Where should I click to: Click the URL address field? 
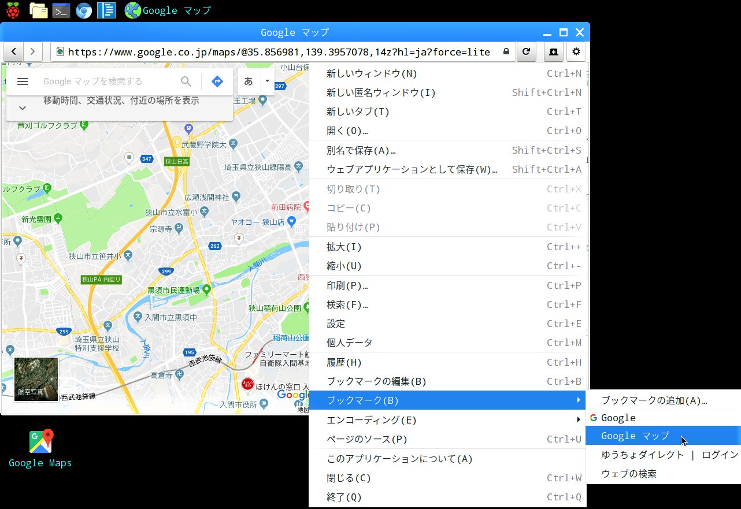coord(283,52)
